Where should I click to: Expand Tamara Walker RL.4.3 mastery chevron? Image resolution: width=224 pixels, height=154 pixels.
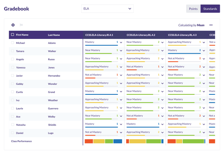point(204,51)
